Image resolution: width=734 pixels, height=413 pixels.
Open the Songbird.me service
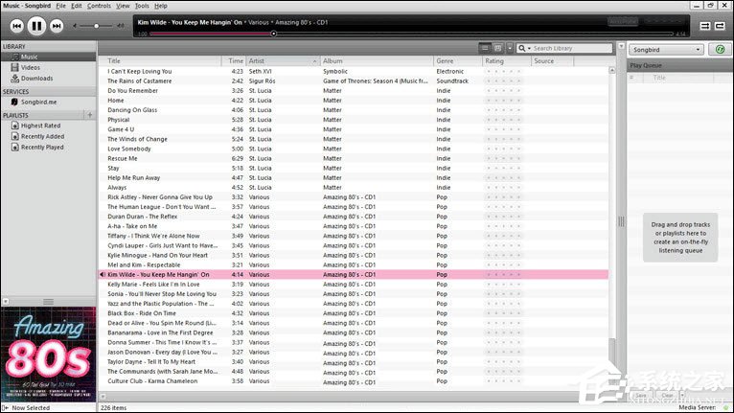coord(38,102)
